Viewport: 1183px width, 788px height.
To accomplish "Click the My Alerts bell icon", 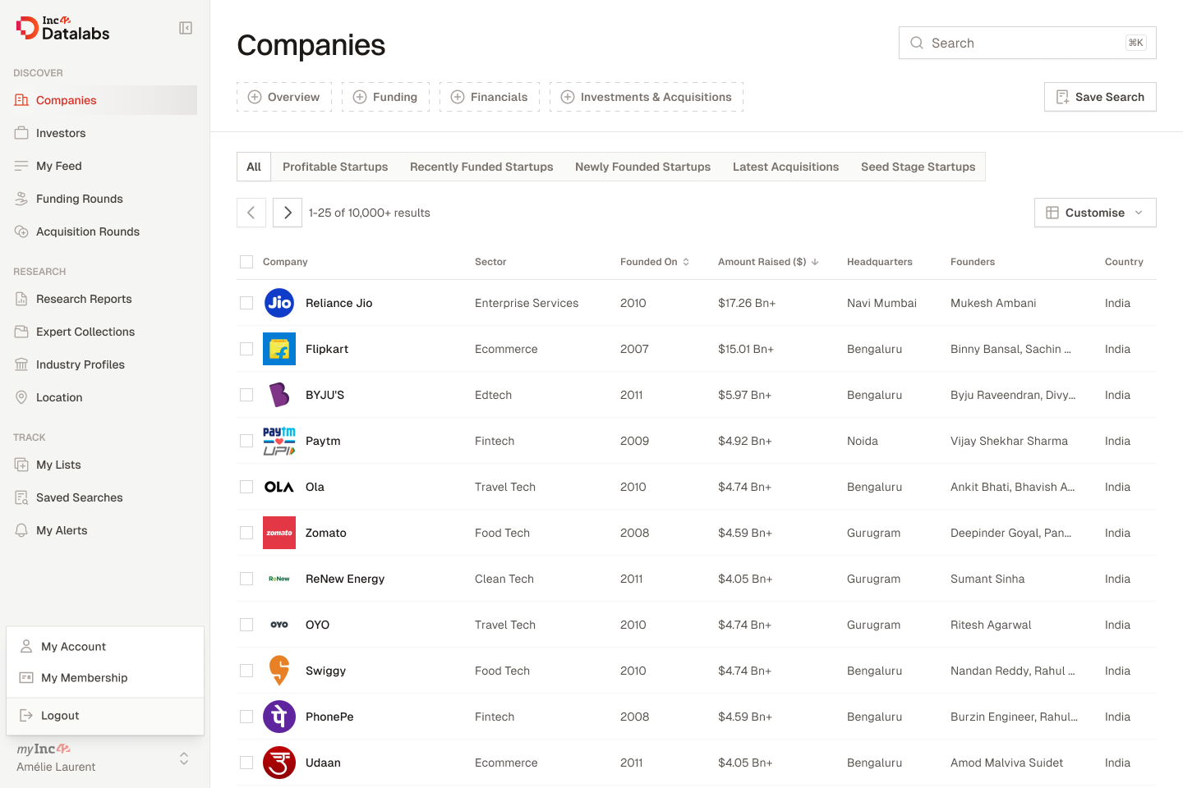I will click(x=21, y=530).
